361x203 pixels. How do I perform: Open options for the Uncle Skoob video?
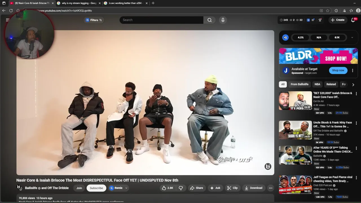(356, 123)
